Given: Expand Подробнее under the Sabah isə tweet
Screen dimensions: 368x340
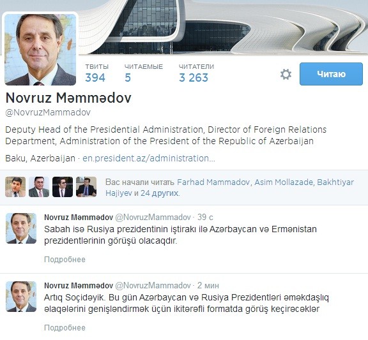Looking at the screenshot, I should coord(65,260).
